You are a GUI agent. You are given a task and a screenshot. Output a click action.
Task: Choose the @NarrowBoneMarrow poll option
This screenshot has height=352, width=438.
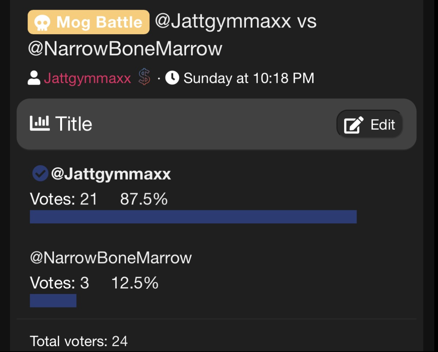tap(111, 258)
